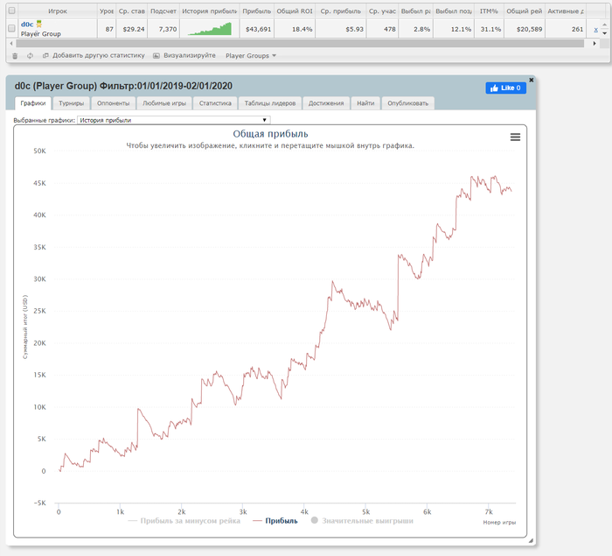Click the 31.1% ITM cell

(490, 29)
